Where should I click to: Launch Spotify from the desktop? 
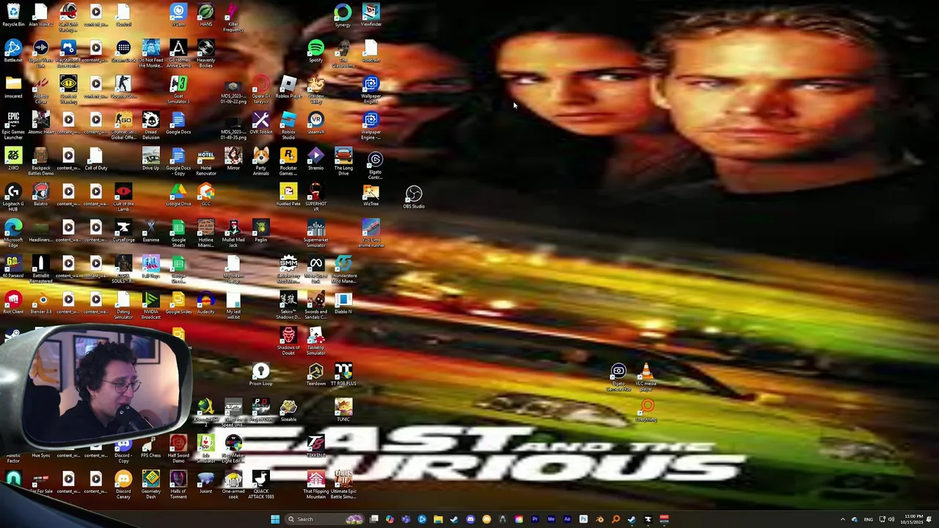tap(315, 51)
